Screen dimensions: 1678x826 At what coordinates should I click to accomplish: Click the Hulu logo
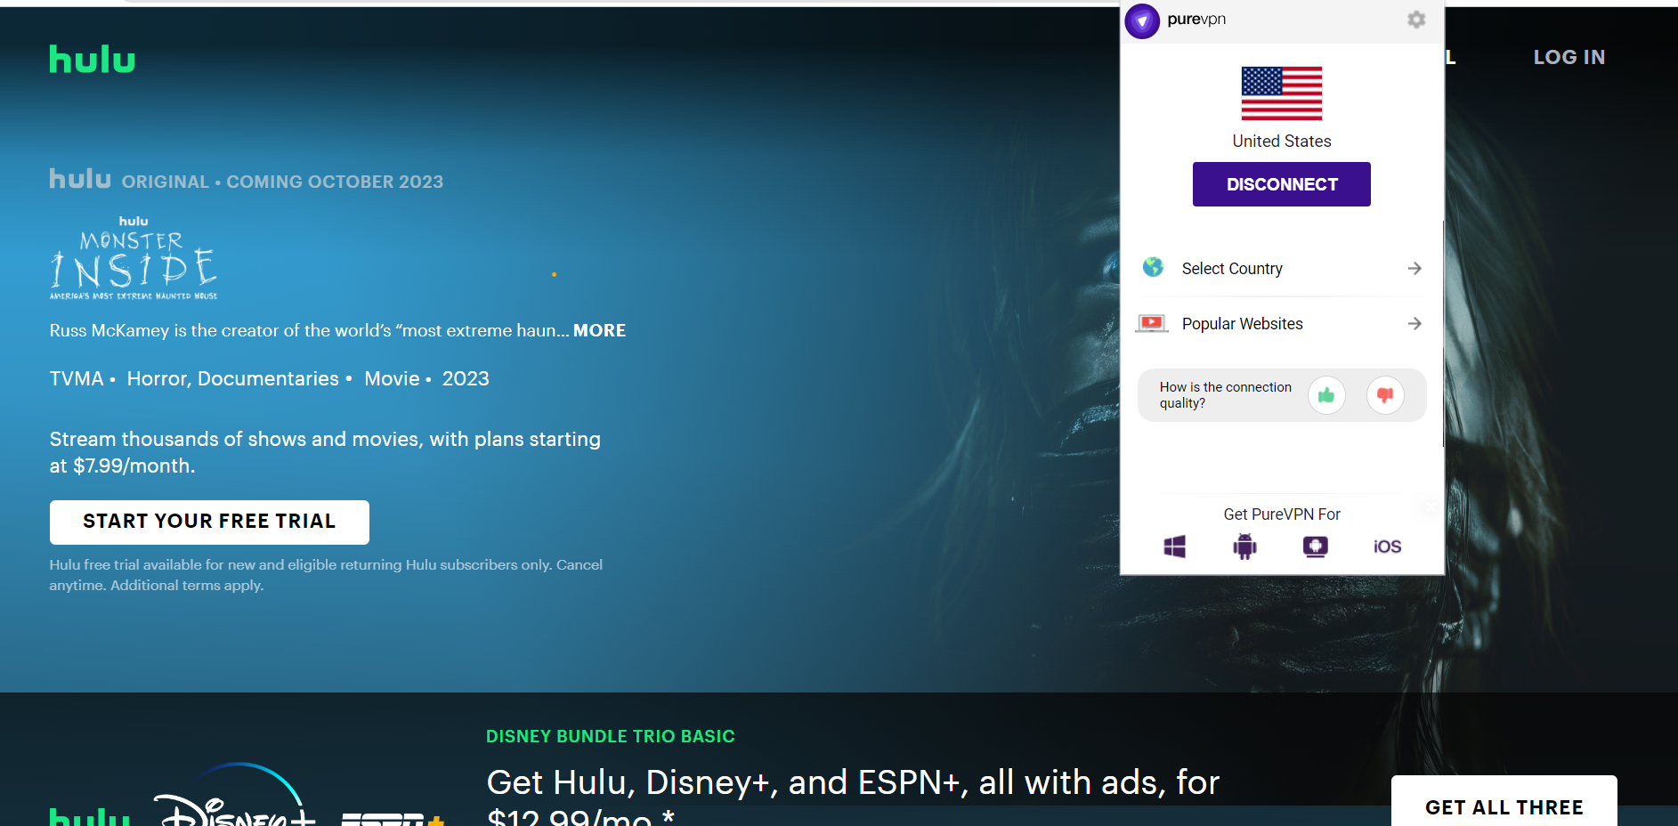(x=92, y=58)
